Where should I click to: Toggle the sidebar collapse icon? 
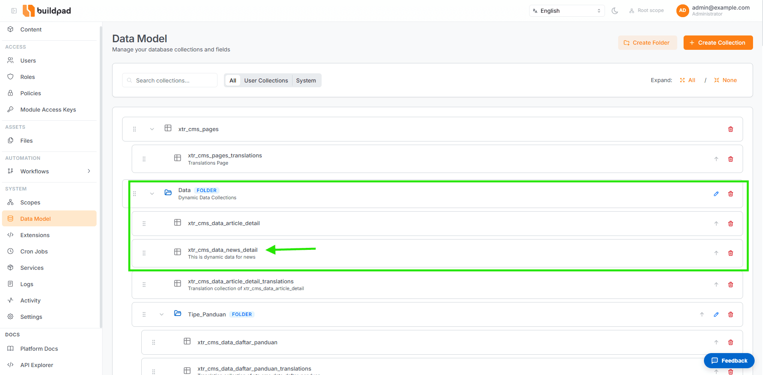(x=14, y=11)
